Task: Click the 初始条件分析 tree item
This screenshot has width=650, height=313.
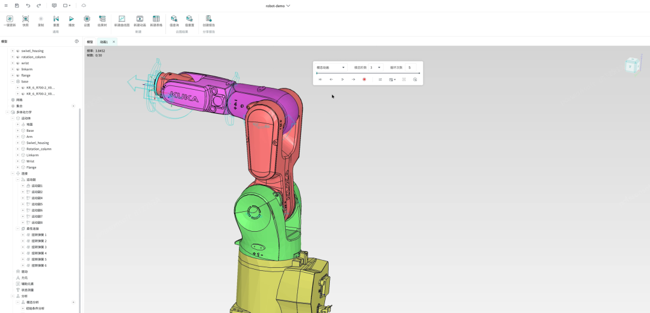Action: 35,308
